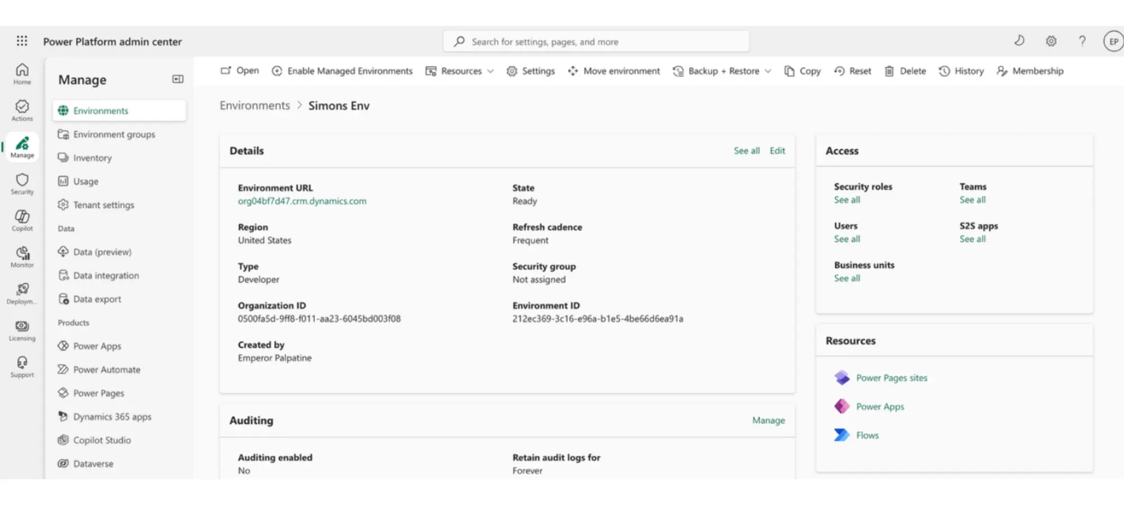This screenshot has height=505, width=1124.
Task: Click See all under Business units
Action: coord(847,278)
